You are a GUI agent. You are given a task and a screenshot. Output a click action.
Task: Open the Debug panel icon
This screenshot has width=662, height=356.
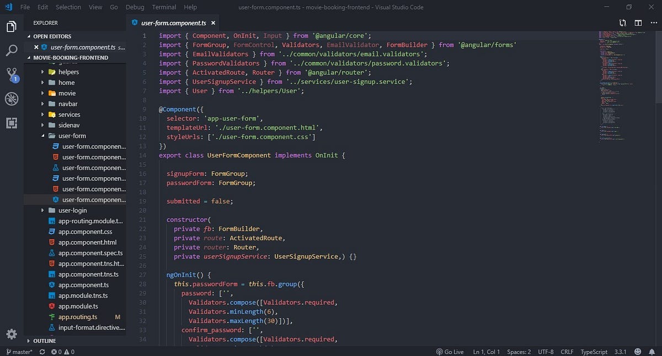[x=12, y=99]
